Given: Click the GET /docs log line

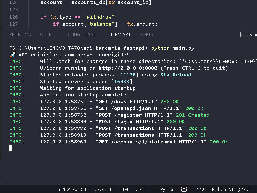Looking at the screenshot, I should tap(94, 102).
